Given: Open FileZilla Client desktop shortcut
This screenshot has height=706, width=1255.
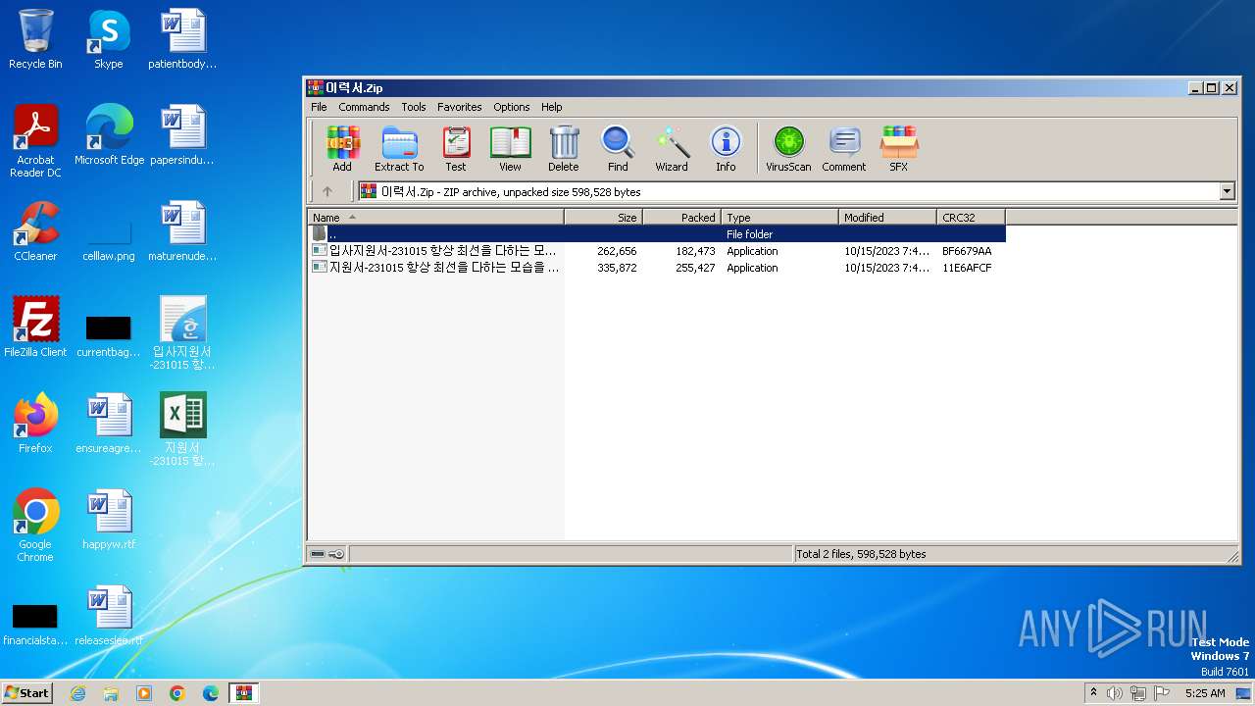Looking at the screenshot, I should click(35, 328).
